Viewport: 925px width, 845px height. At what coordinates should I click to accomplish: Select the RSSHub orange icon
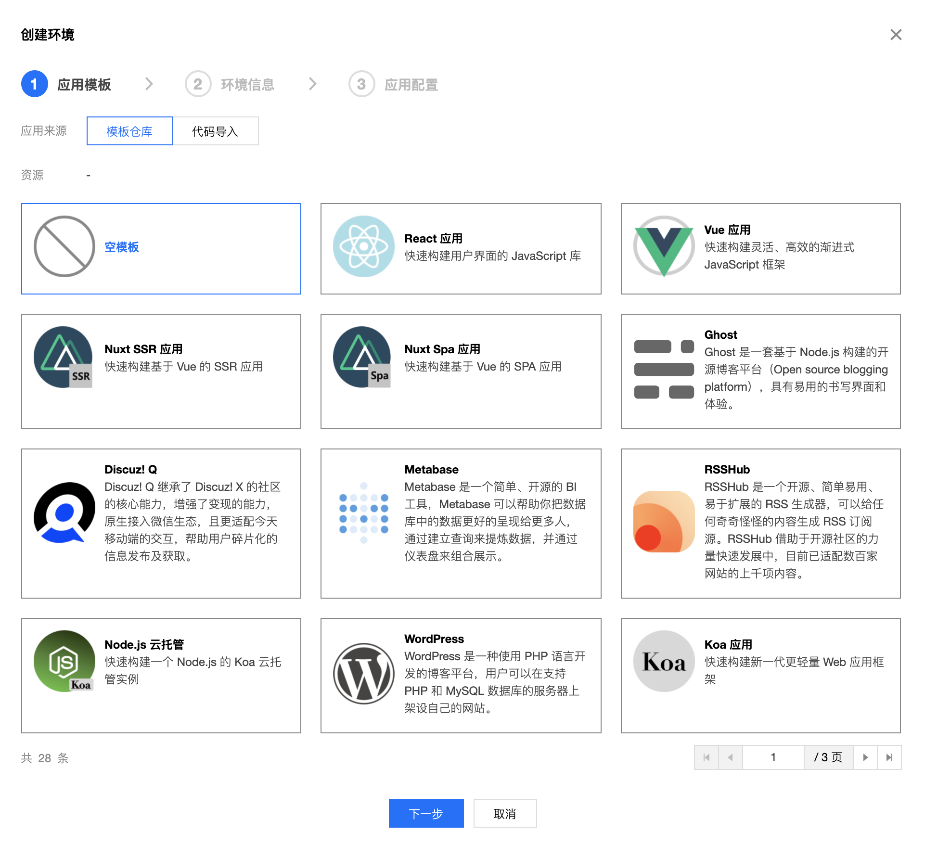coord(664,522)
